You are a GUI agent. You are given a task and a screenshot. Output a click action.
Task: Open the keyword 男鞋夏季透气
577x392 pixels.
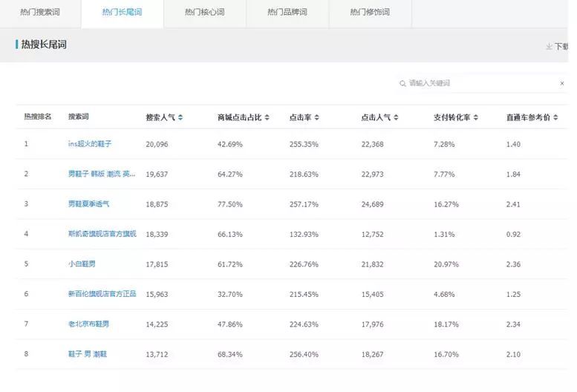pos(88,203)
